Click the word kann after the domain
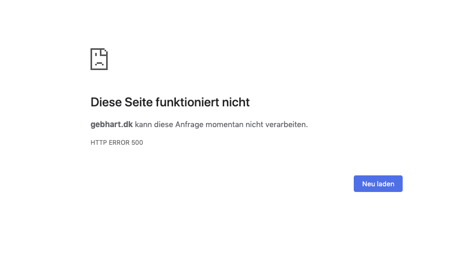 click(144, 125)
